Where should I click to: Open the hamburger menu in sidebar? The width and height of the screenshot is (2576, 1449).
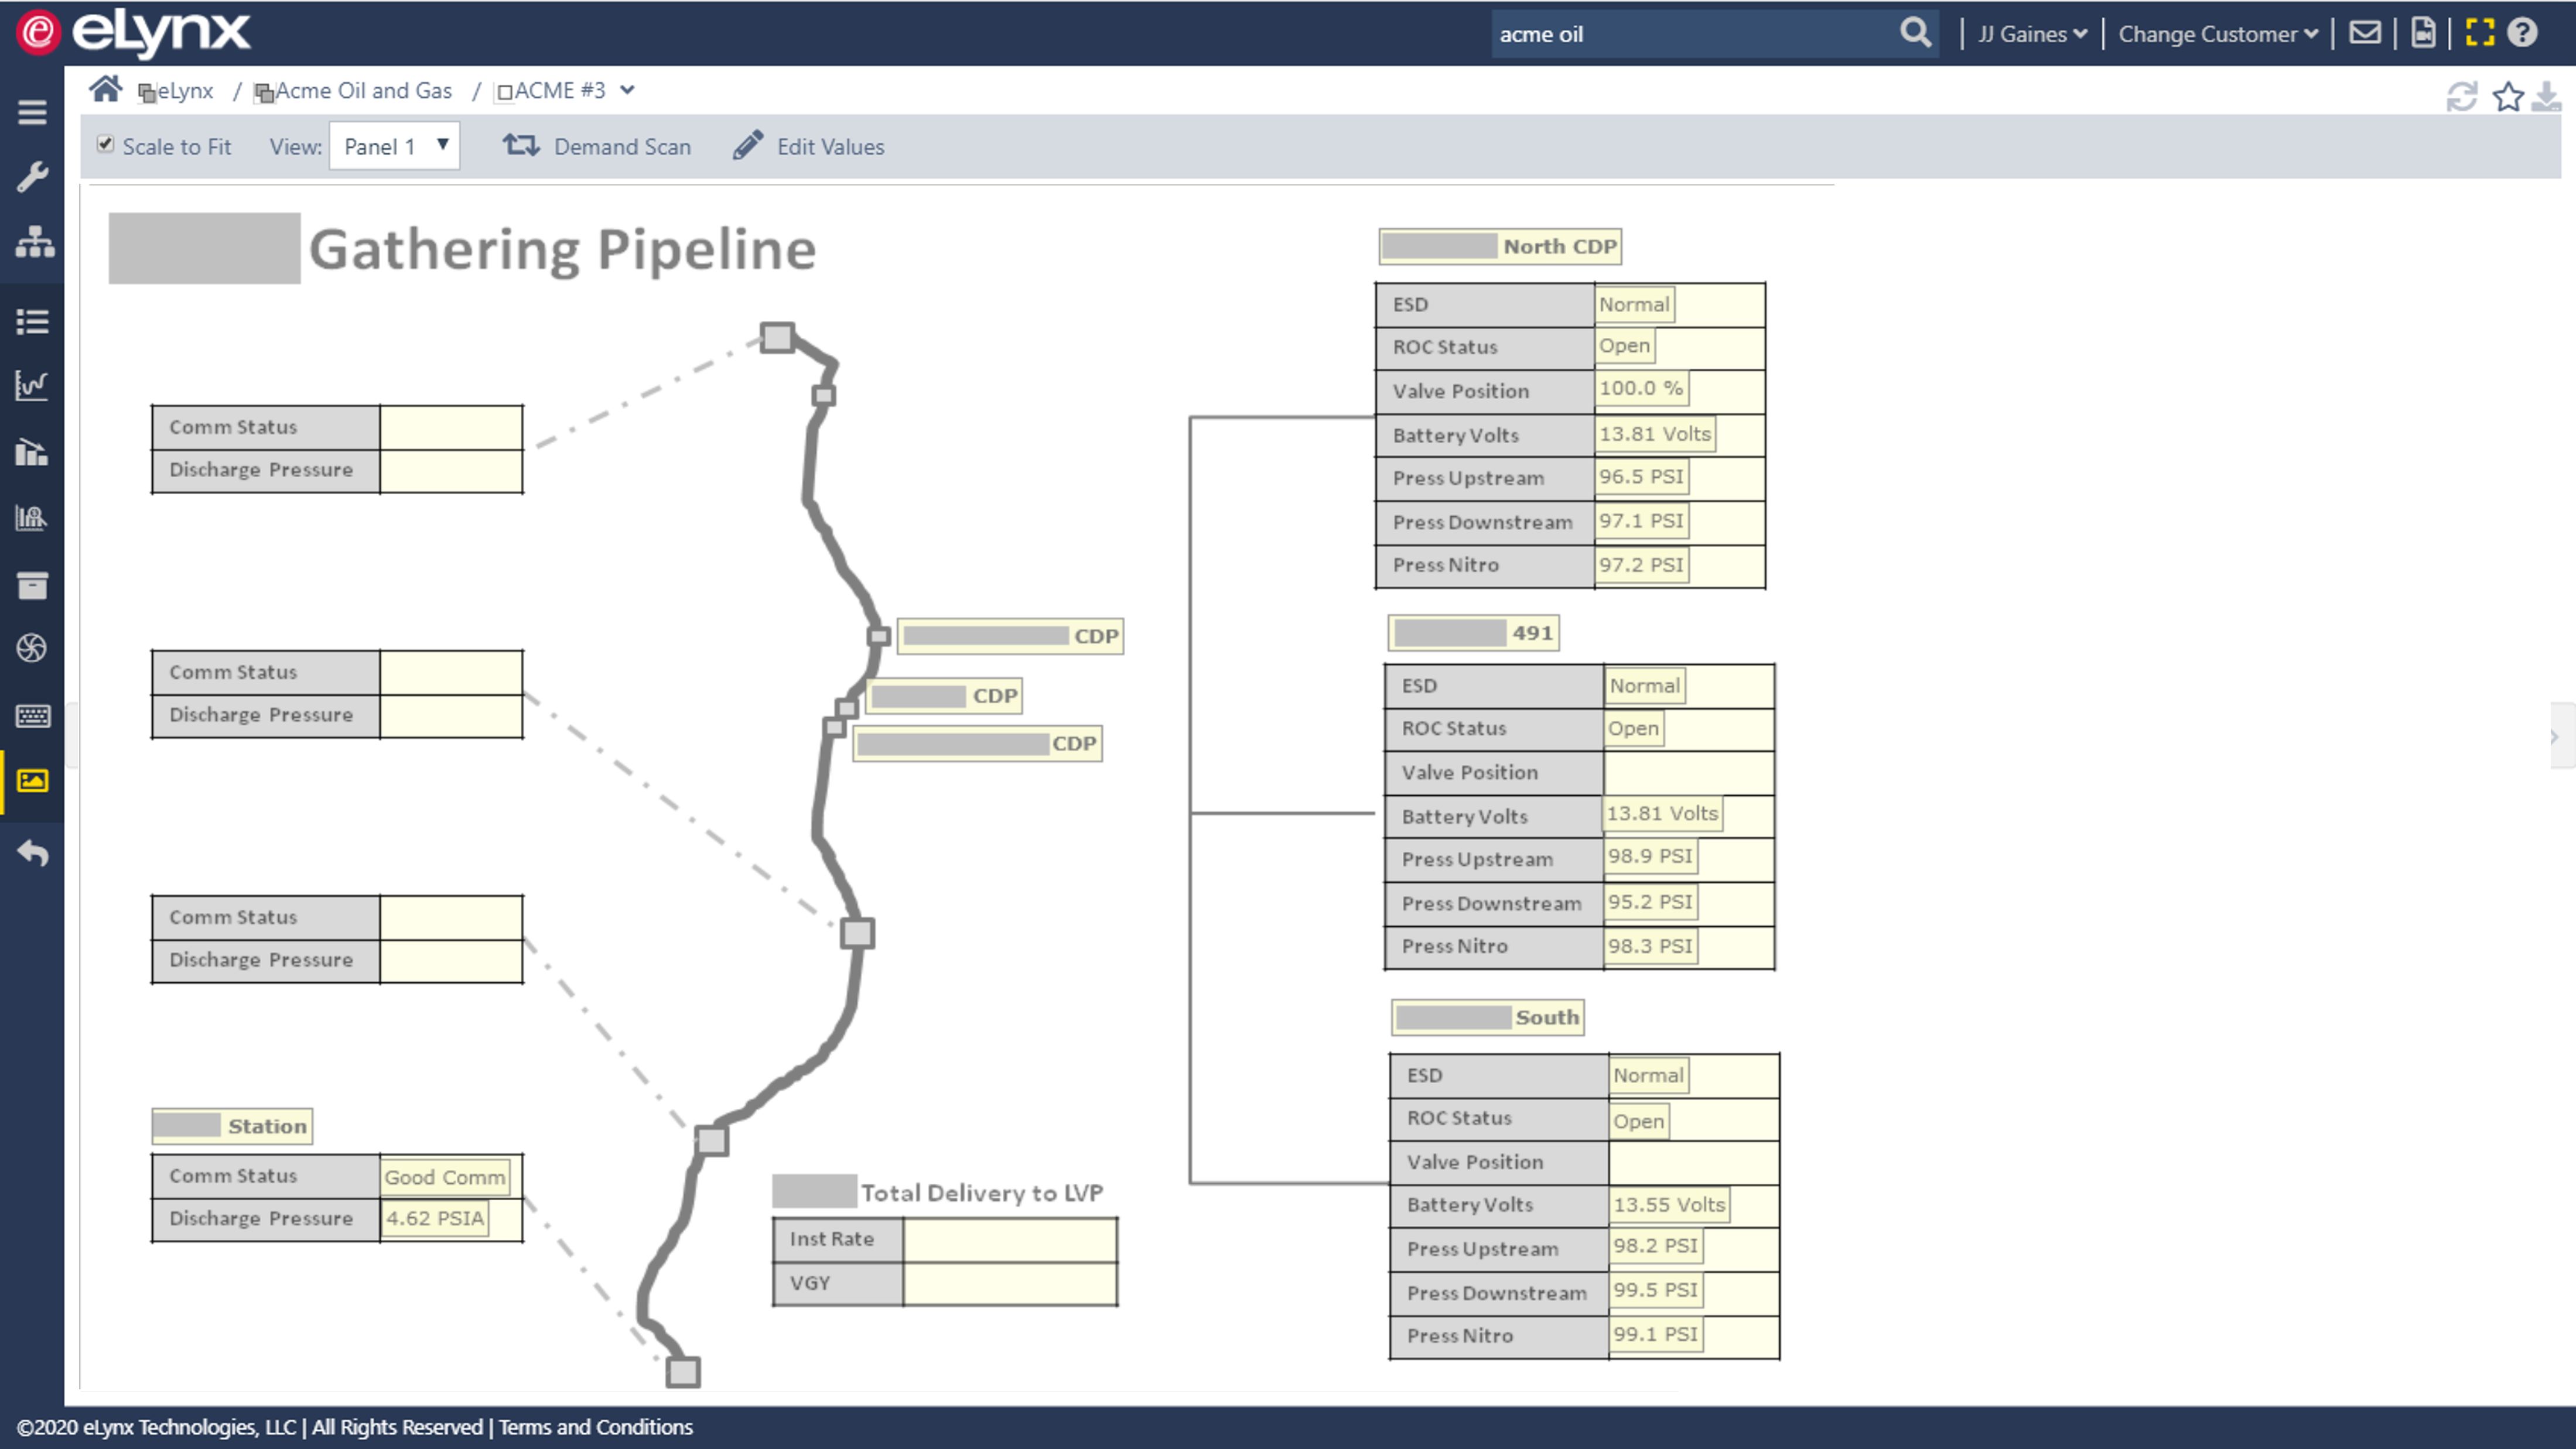coord(32,112)
